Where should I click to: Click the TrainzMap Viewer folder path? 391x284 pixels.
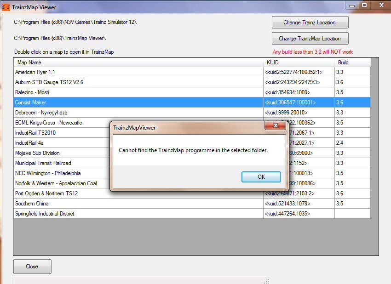[x=60, y=38]
